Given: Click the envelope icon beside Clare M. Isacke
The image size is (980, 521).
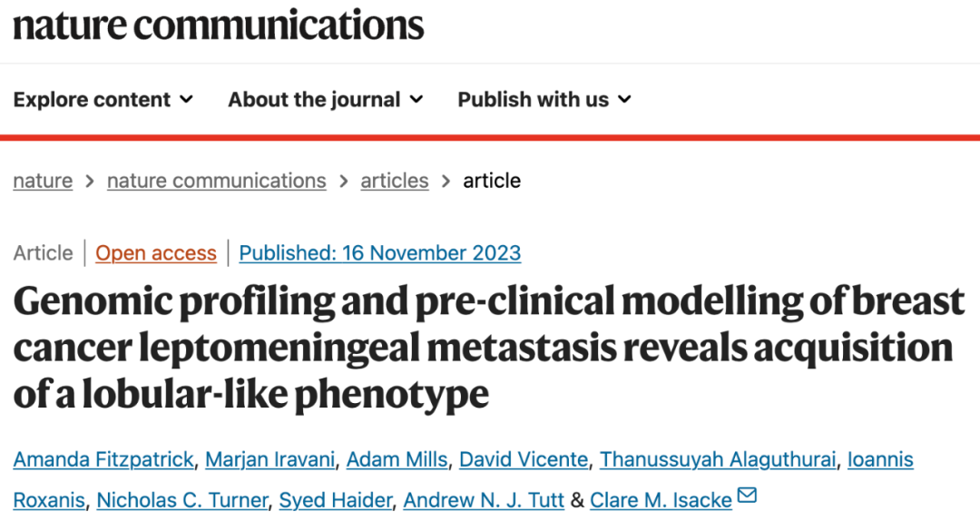Looking at the screenshot, I should [x=747, y=496].
